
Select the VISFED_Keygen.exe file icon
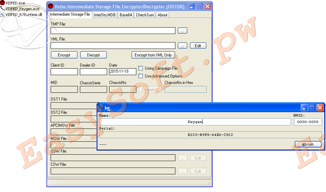pos(2,8)
